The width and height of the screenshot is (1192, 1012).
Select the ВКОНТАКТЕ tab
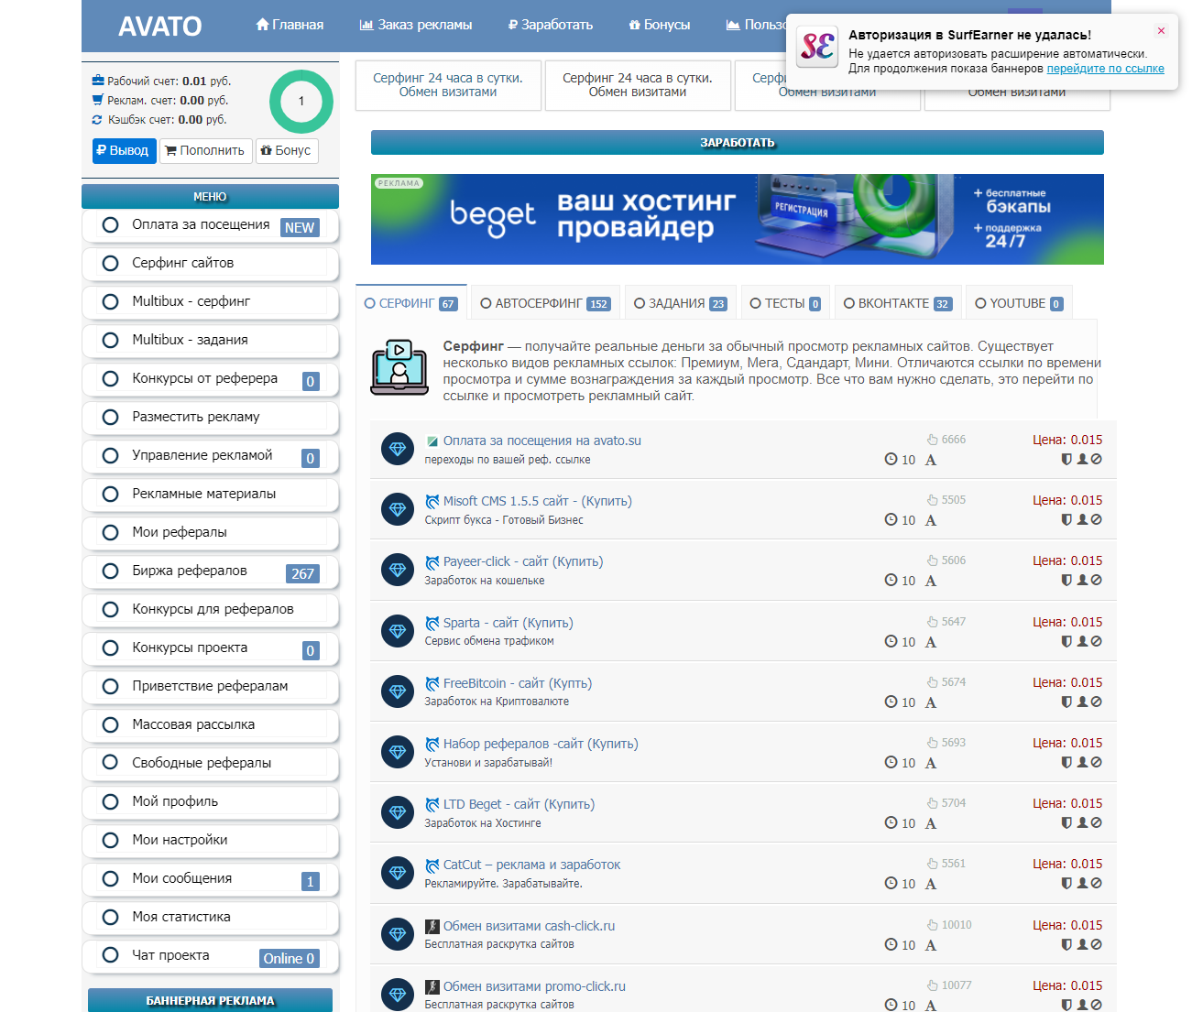pos(897,303)
